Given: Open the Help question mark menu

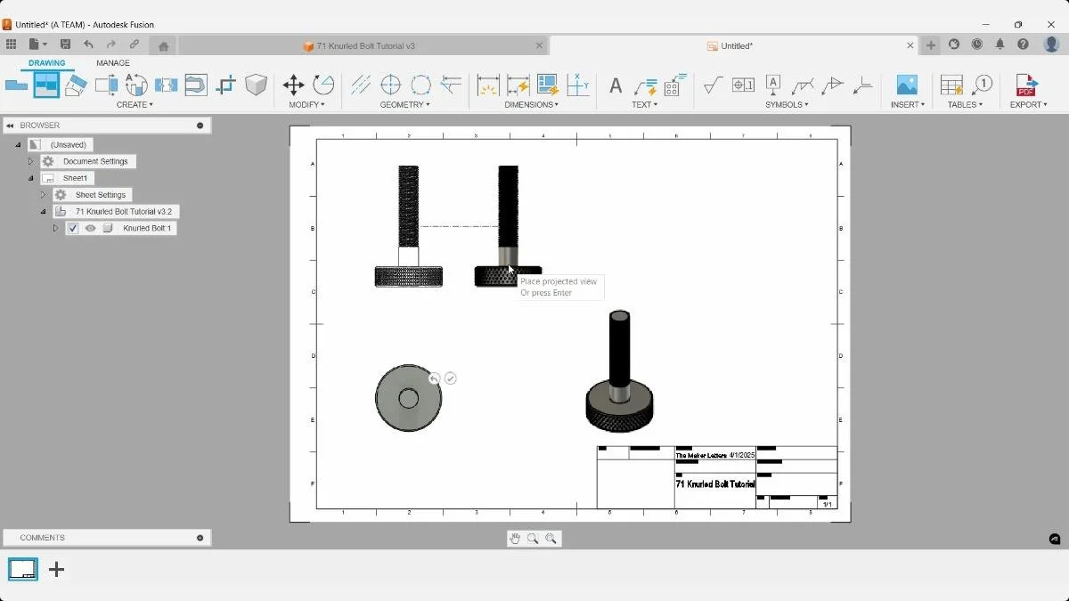Looking at the screenshot, I should click(x=1023, y=45).
